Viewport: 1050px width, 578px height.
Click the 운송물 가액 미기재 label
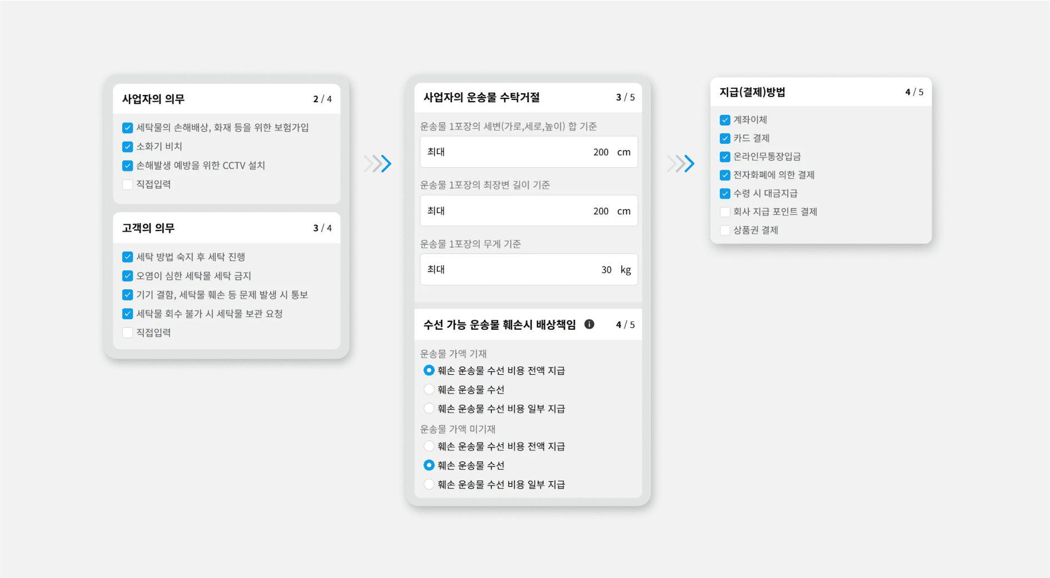pyautogui.click(x=457, y=429)
